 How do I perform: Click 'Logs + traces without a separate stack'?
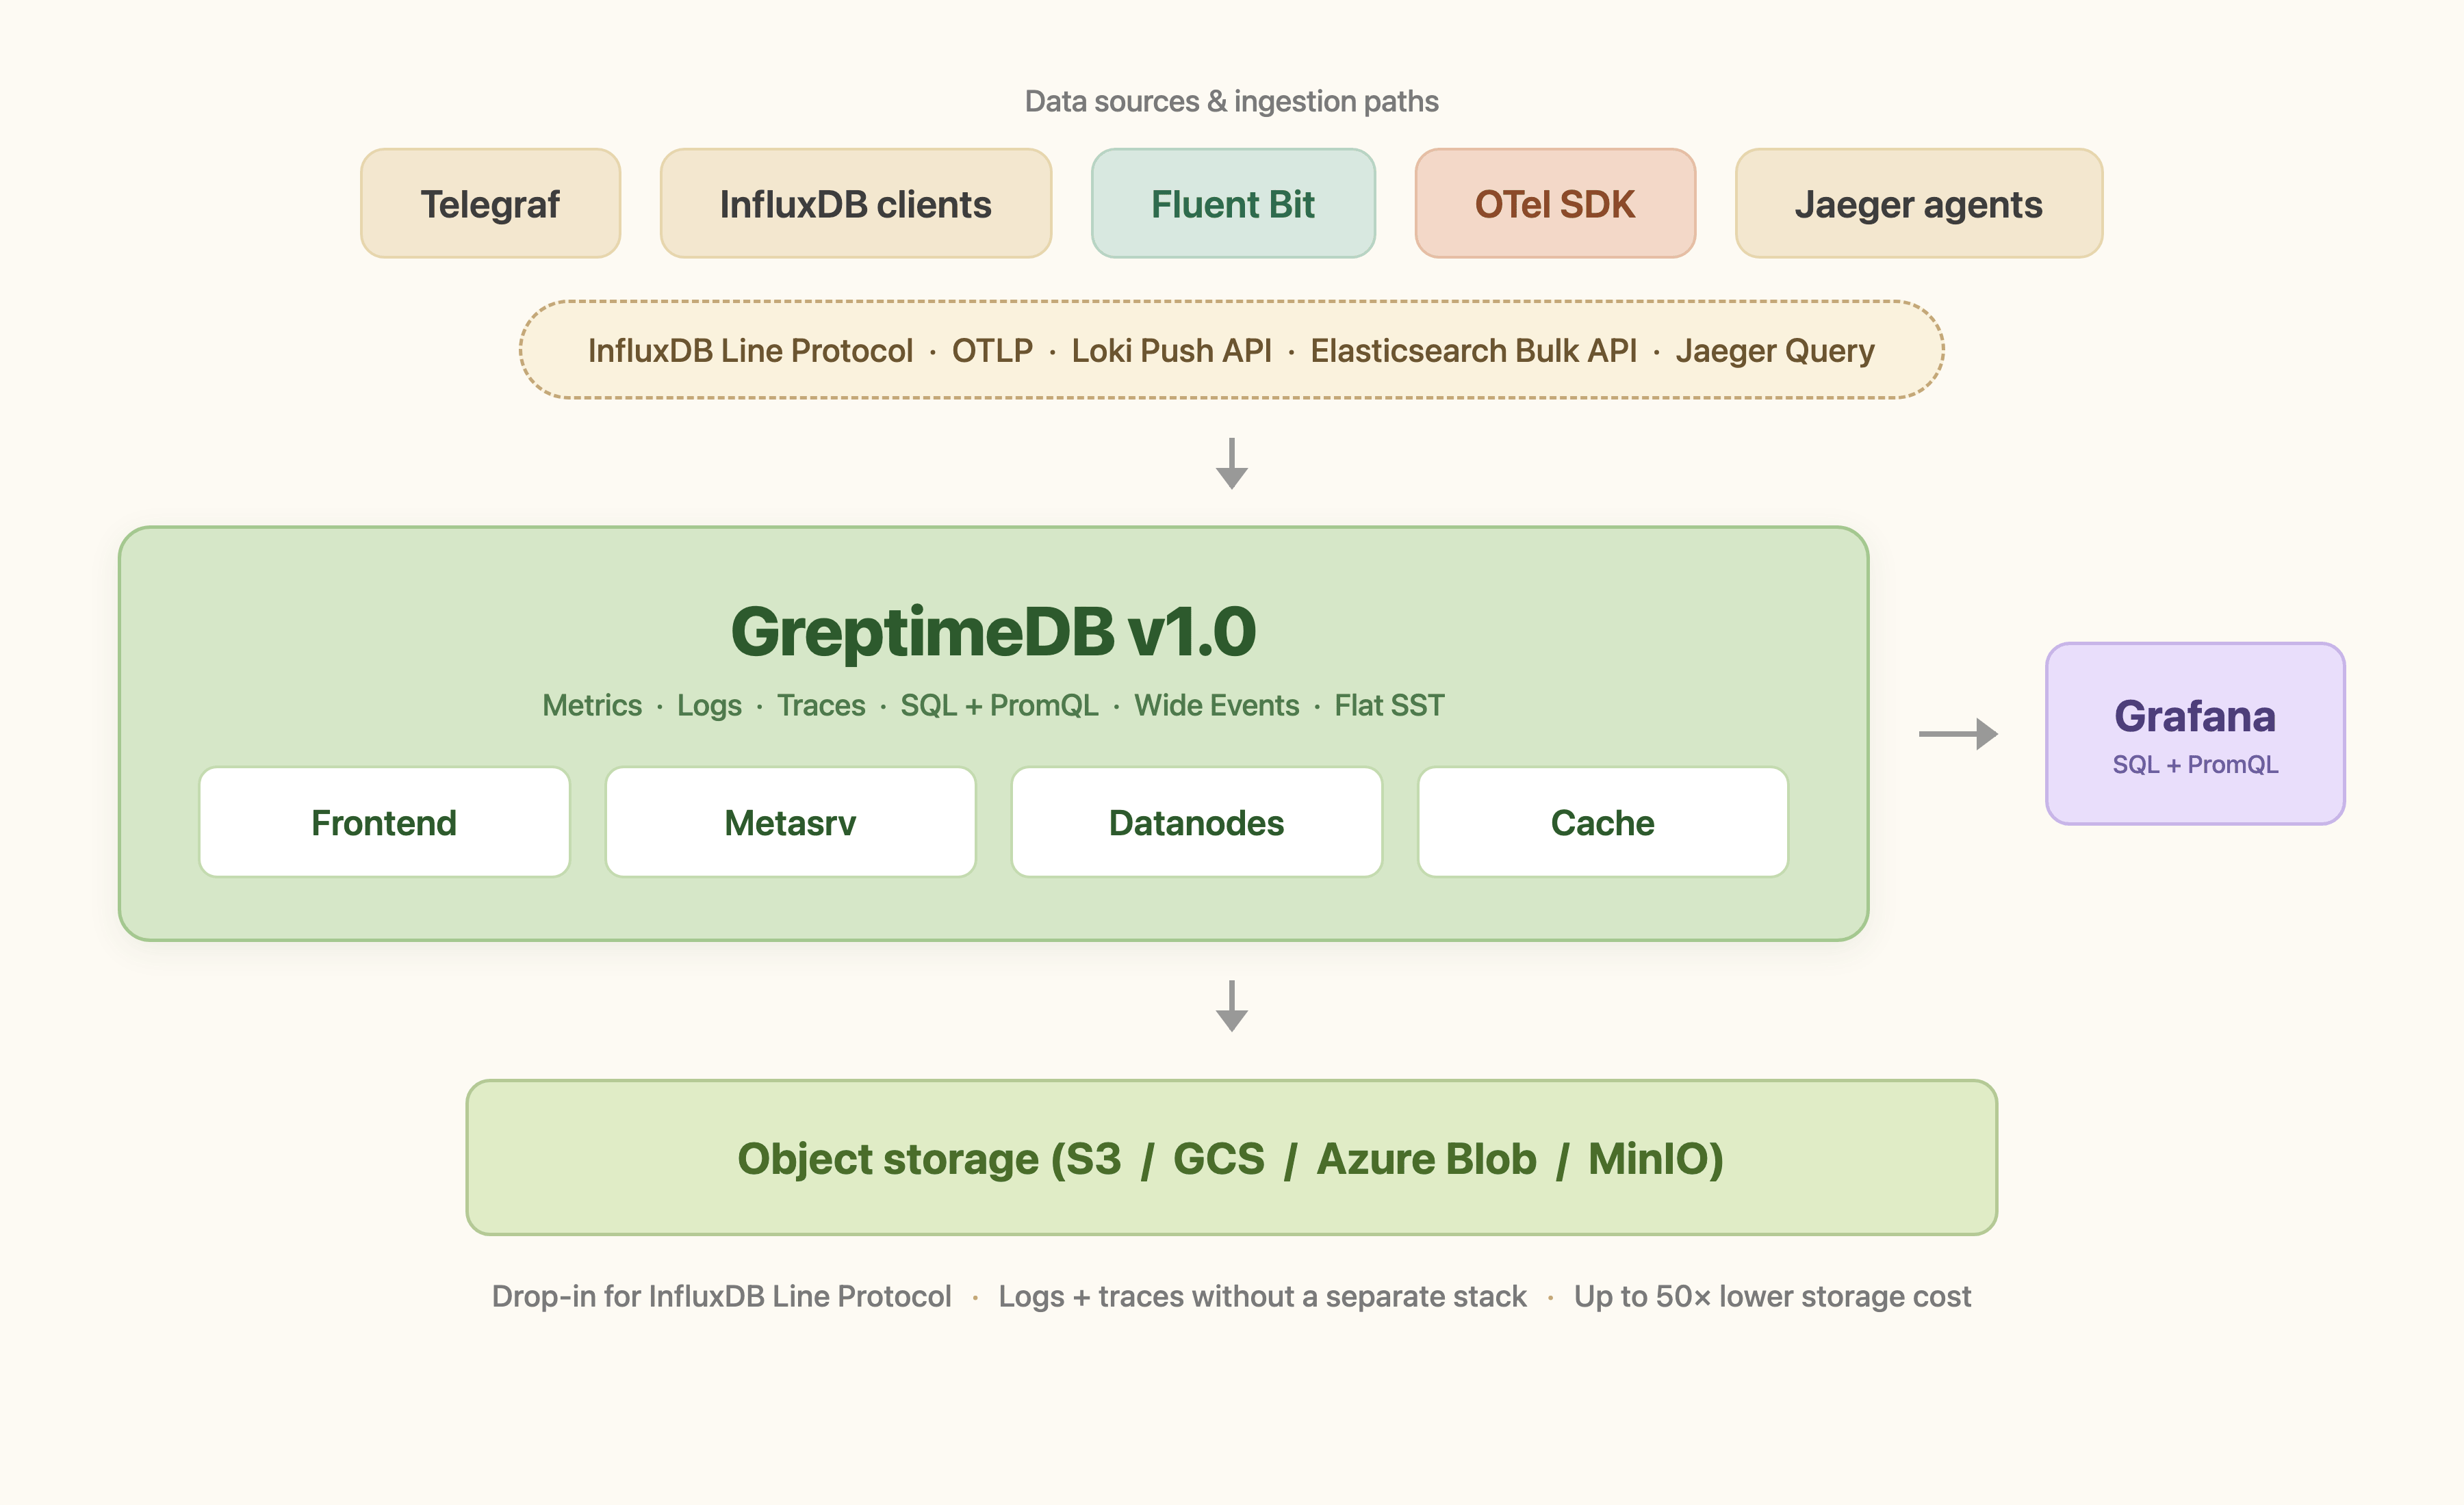(x=1262, y=1296)
